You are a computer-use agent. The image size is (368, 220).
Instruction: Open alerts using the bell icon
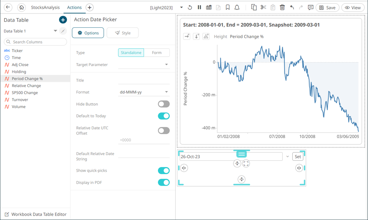click(x=237, y=8)
